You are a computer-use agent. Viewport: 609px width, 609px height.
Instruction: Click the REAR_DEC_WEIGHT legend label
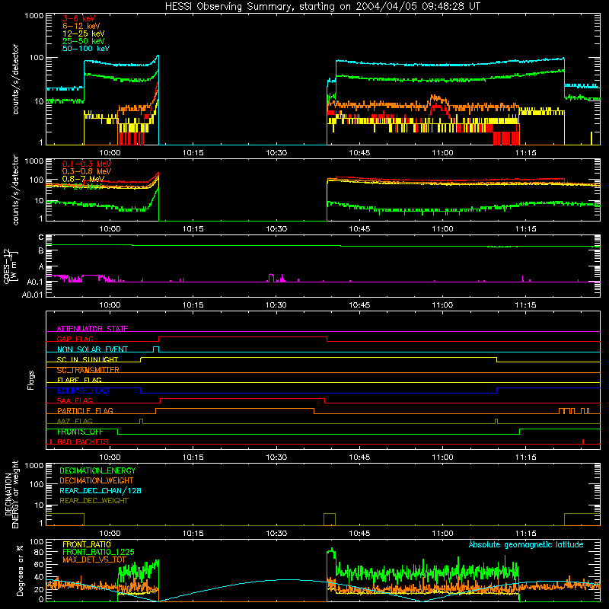pos(94,501)
